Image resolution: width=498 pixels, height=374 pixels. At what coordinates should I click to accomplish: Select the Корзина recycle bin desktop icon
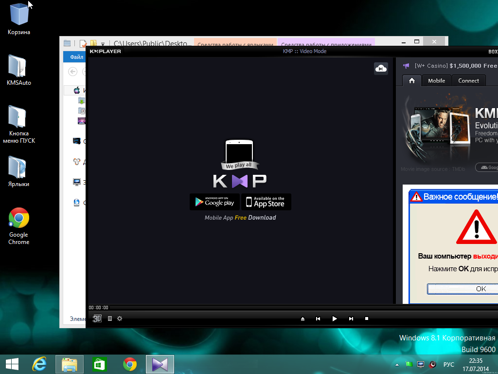coord(19,18)
